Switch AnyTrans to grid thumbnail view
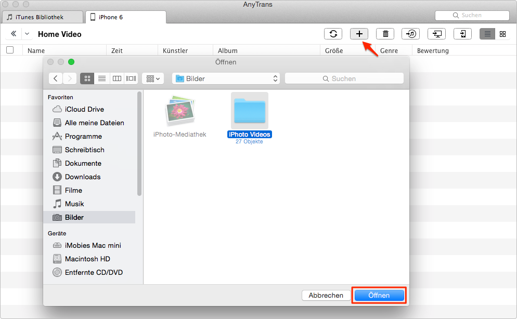517x319 pixels. tap(502, 34)
